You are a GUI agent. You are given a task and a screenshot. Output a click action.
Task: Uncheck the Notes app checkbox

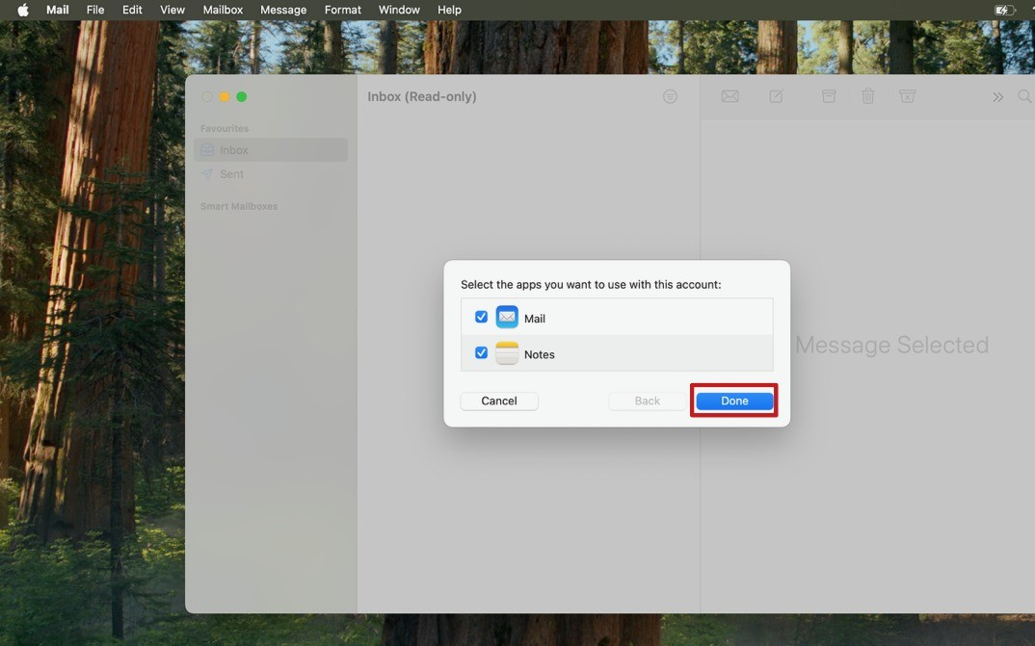[481, 352]
